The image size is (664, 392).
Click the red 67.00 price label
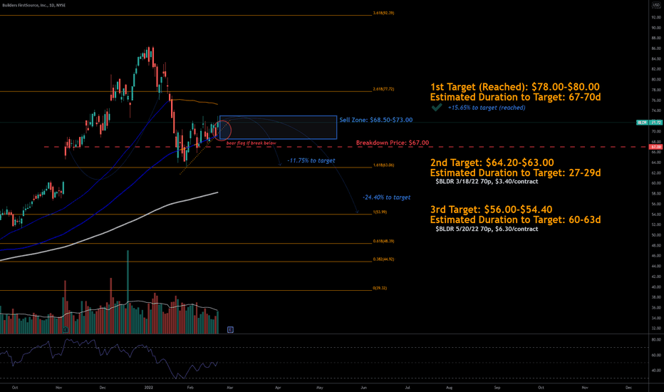click(656, 147)
